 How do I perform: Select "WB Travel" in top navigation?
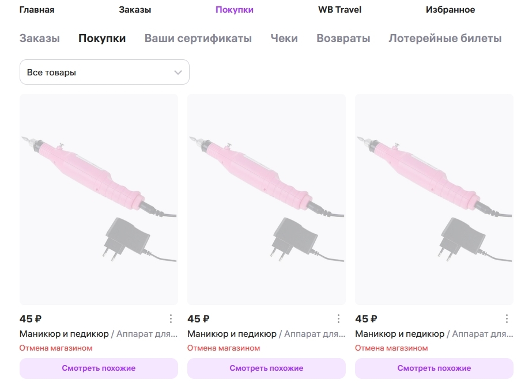coord(339,10)
